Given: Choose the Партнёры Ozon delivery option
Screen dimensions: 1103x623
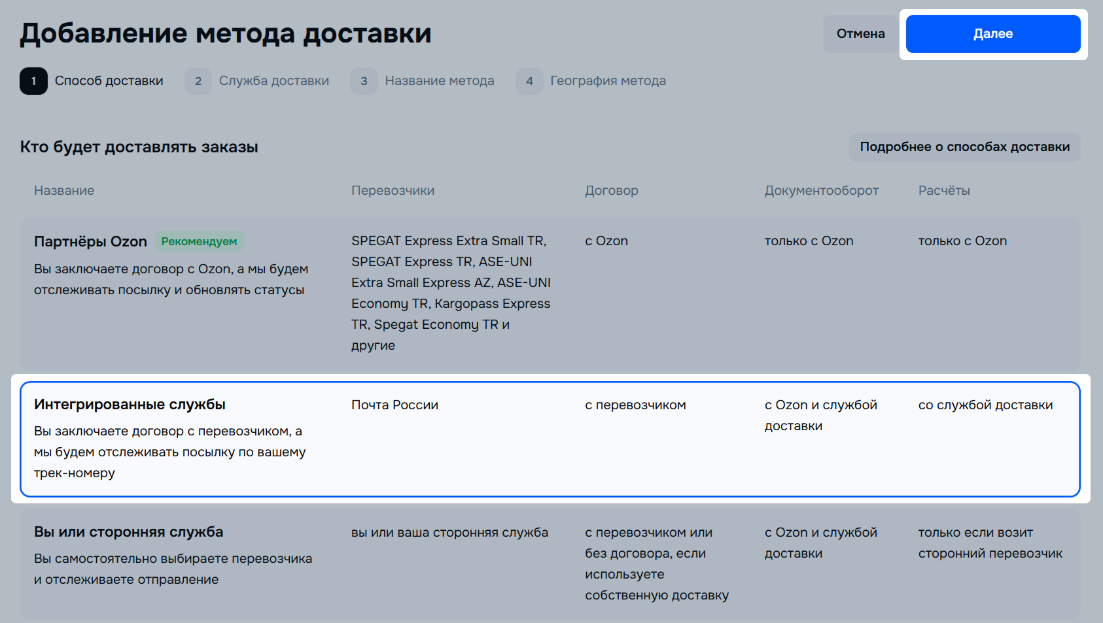Looking at the screenshot, I should pyautogui.click(x=90, y=242).
